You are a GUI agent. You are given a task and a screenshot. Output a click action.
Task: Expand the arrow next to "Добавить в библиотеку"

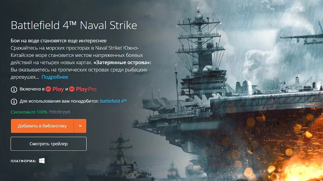tap(80, 126)
